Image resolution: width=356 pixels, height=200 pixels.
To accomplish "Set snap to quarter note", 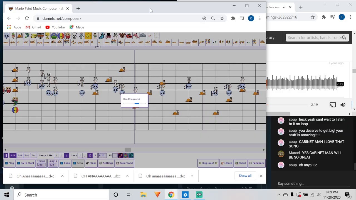I will point(80,156).
